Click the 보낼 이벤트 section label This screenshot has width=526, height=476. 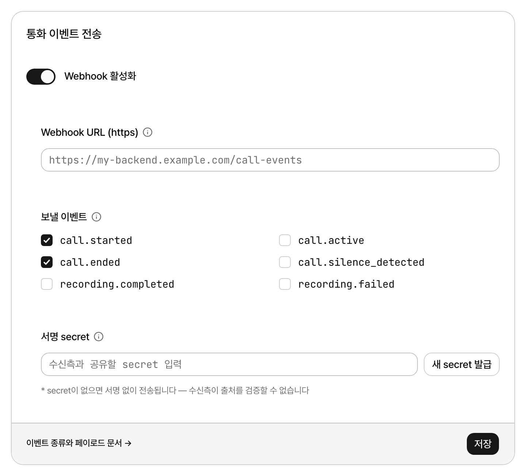(64, 217)
